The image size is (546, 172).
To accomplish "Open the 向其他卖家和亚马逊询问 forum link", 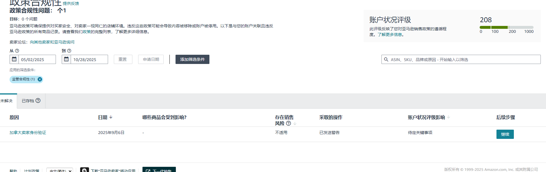I will click(52, 42).
